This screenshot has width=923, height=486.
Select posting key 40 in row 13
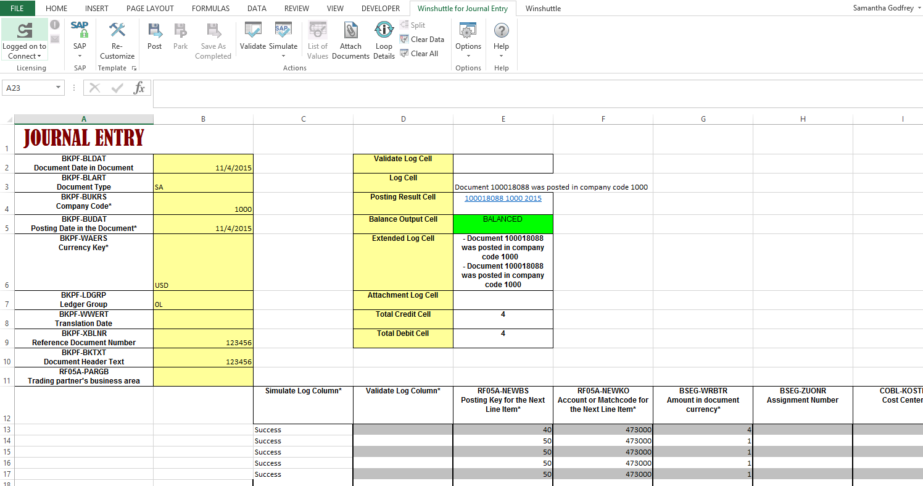click(x=503, y=430)
